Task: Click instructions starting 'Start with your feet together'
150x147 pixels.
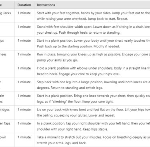Action: [x=92, y=16]
